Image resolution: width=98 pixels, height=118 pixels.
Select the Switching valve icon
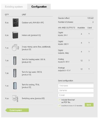[15, 98]
